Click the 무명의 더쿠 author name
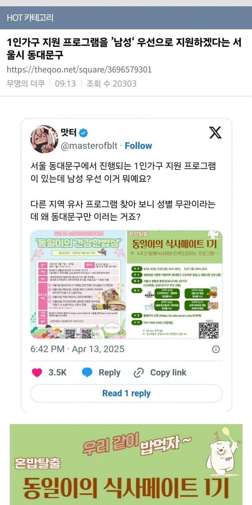This screenshot has width=252, height=505. 26,84
